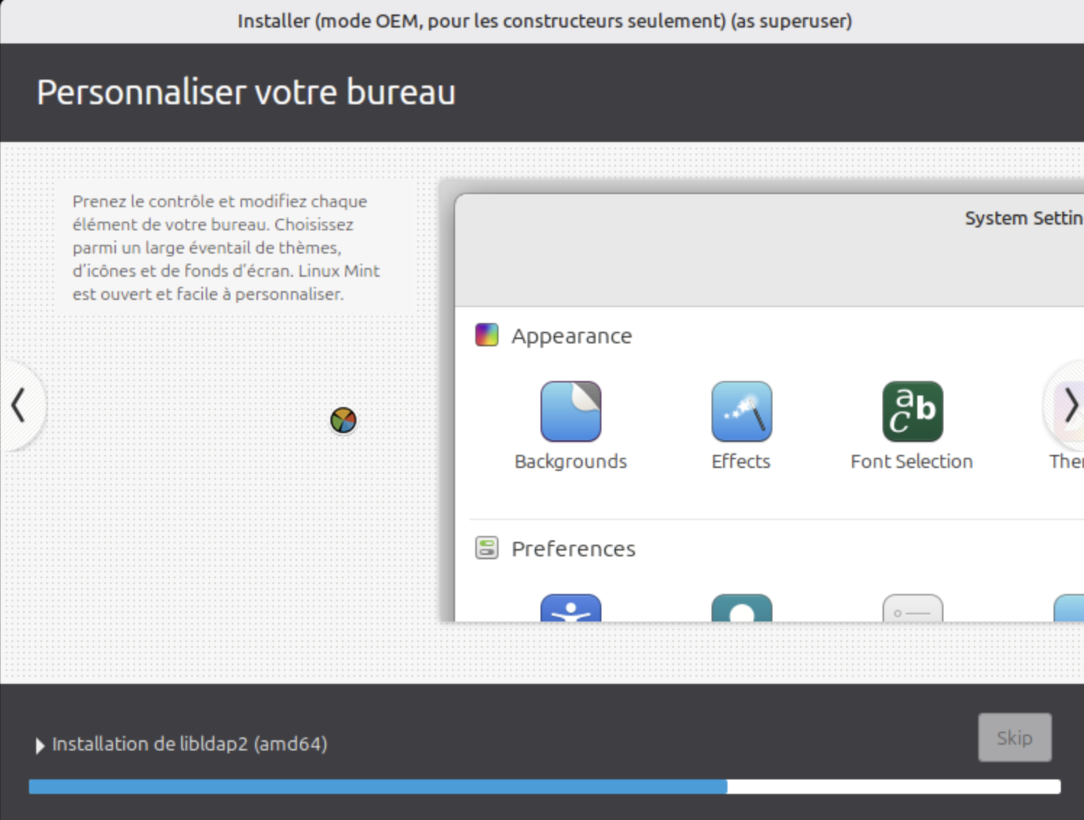This screenshot has width=1084, height=820.
Task: Click the Preferences category switch icon
Action: 487,548
